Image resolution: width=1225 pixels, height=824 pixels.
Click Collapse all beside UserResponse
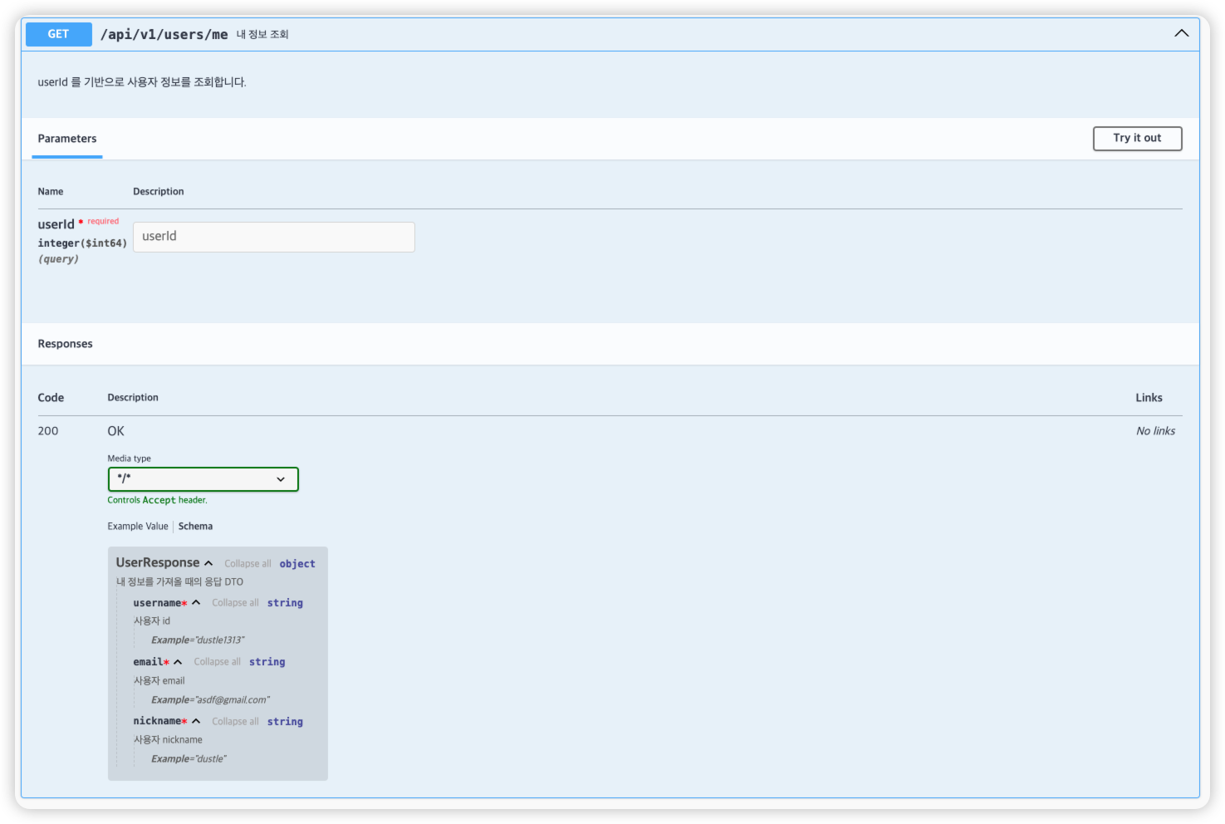coord(247,564)
